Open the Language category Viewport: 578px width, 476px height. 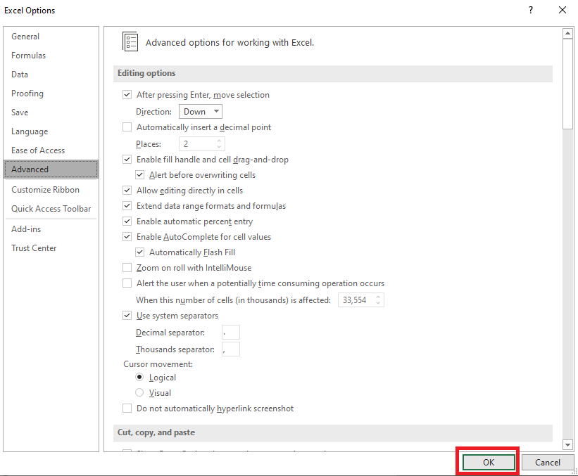(51, 131)
